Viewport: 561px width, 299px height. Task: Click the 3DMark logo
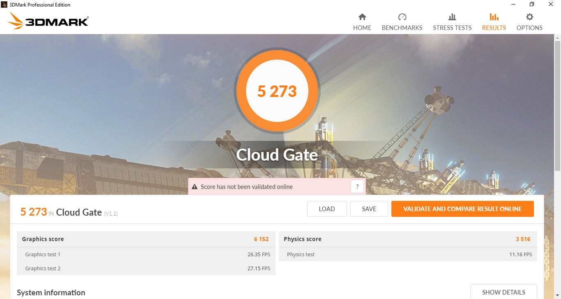tap(48, 21)
